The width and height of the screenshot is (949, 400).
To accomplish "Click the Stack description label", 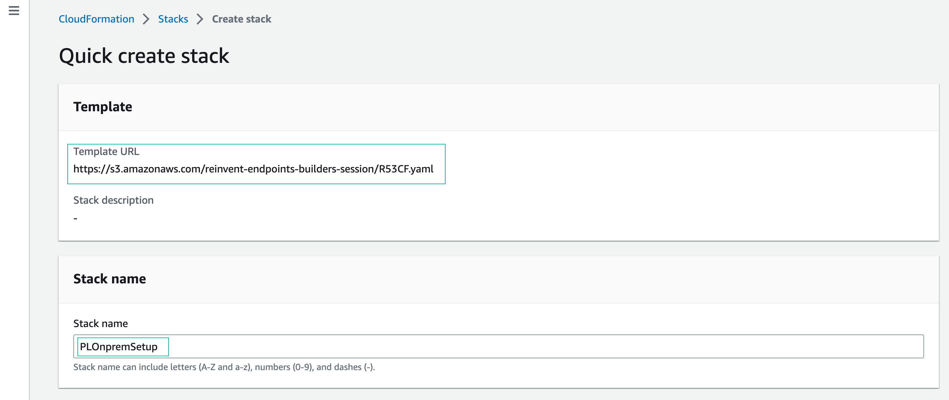I will tap(113, 200).
